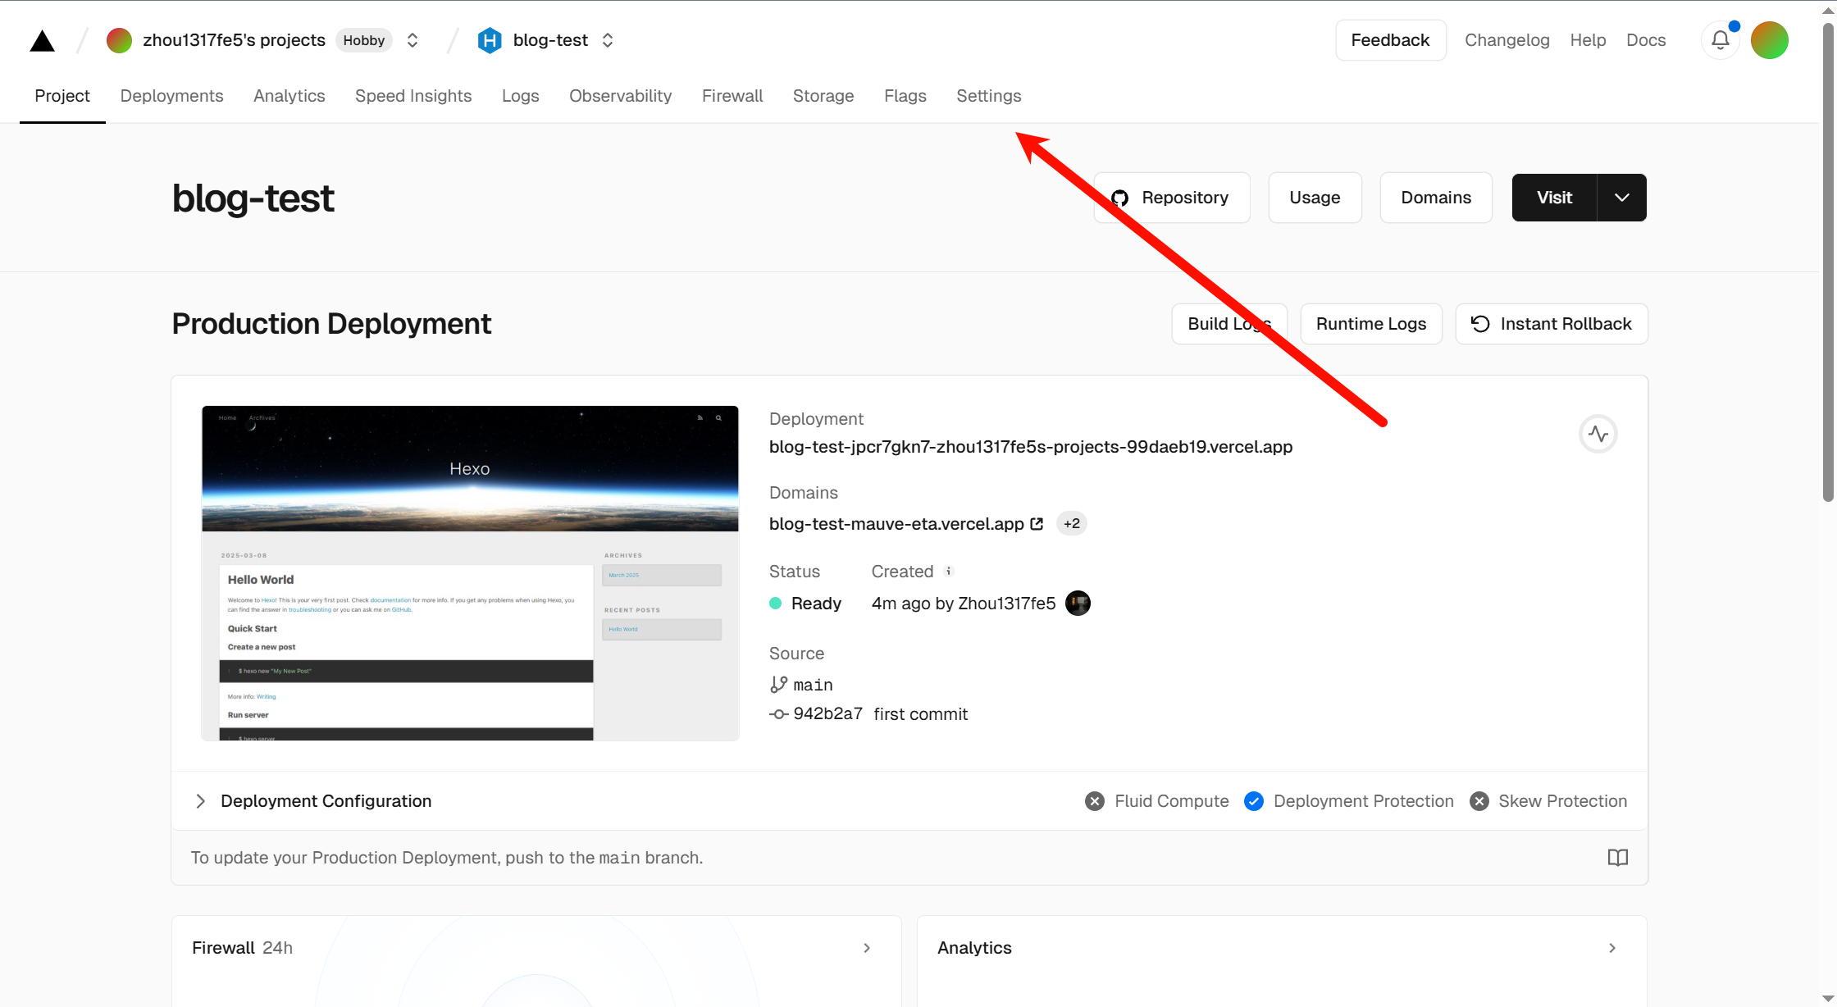
Task: Open the blog-test-mauve-eta.vercel.app domain link
Action: (896, 524)
